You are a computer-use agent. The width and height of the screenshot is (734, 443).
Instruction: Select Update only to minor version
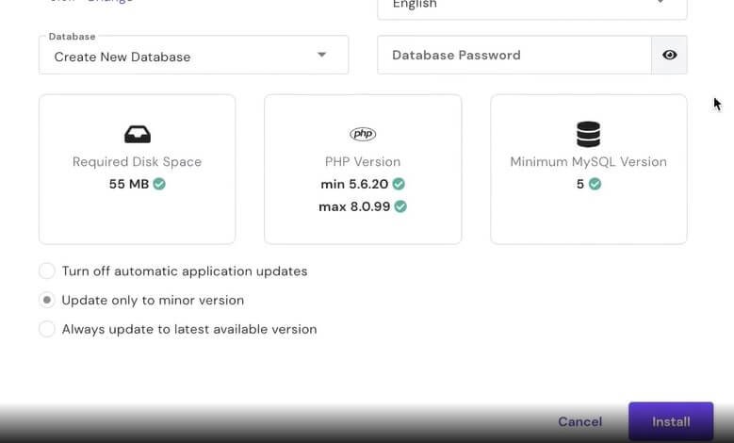(47, 300)
